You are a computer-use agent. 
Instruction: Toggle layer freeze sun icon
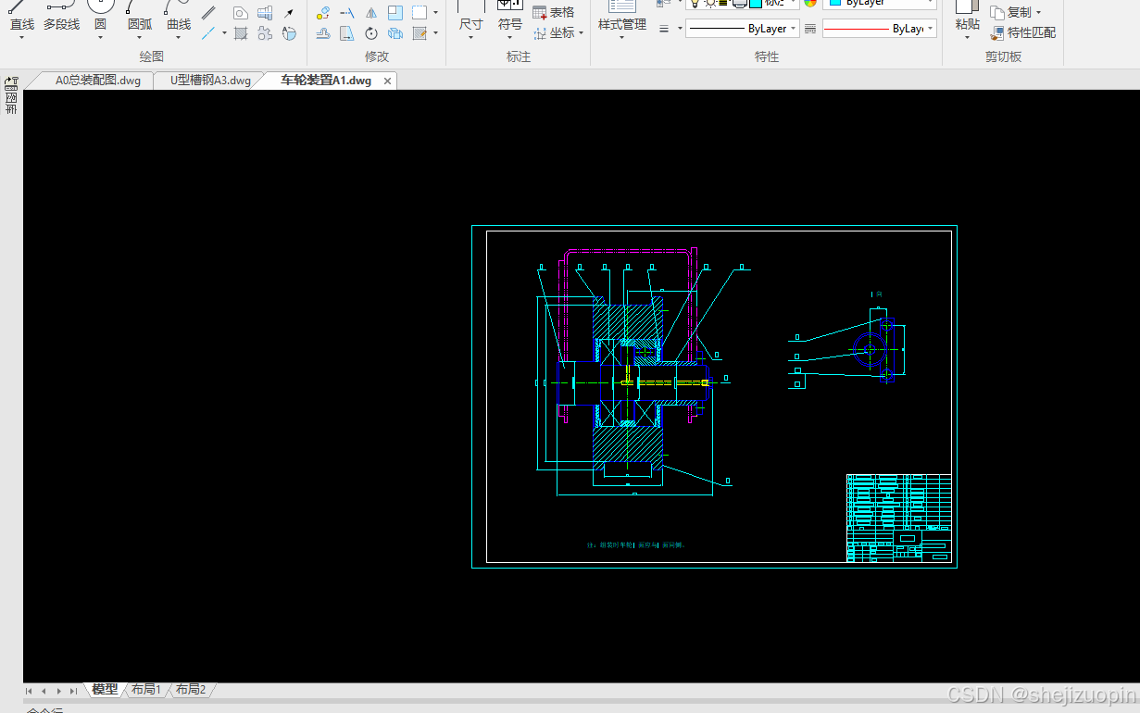tap(711, 3)
